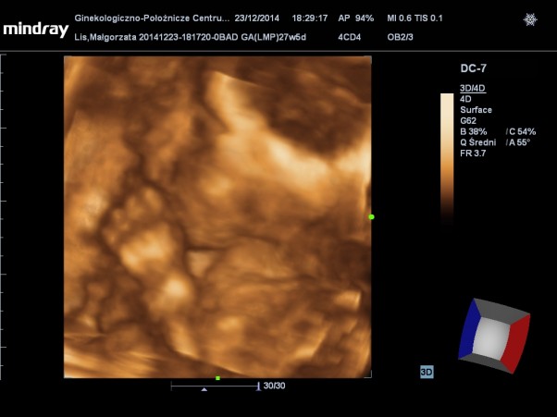Click the Mindray logo
Viewport: 557px width, 417px height.
(x=35, y=30)
